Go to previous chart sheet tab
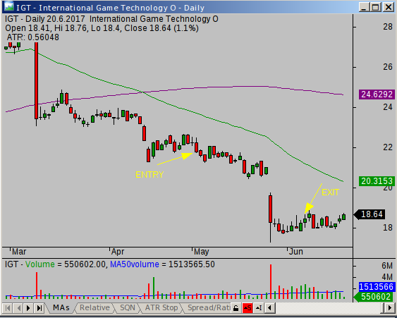This screenshot has height=318, width=397. [18, 308]
